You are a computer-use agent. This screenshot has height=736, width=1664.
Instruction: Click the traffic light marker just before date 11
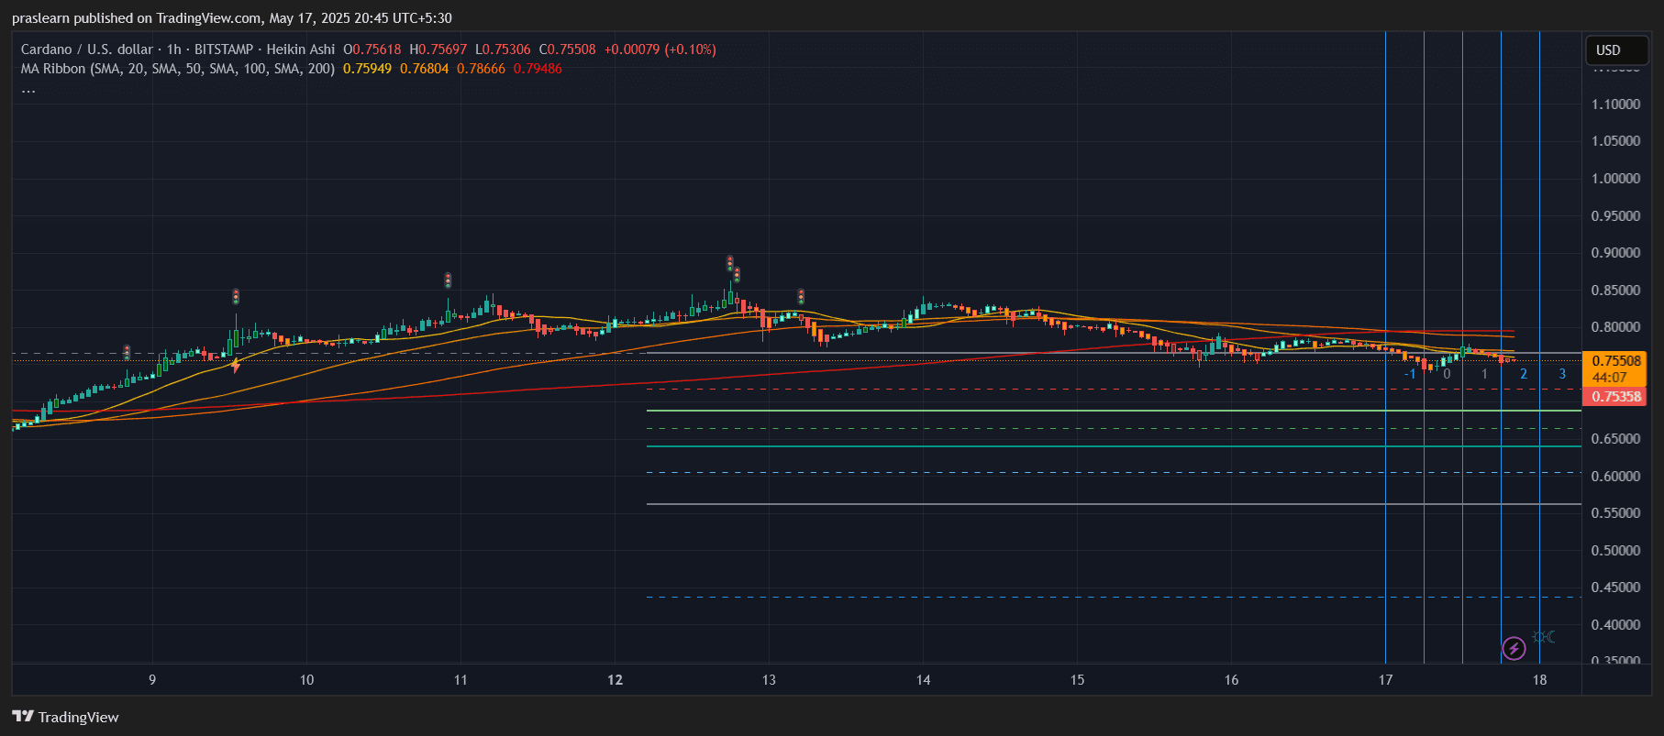(448, 280)
